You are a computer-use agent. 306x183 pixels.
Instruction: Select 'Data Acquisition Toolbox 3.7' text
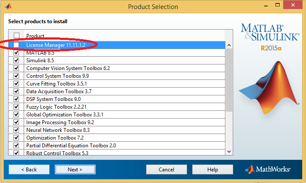click(x=59, y=91)
